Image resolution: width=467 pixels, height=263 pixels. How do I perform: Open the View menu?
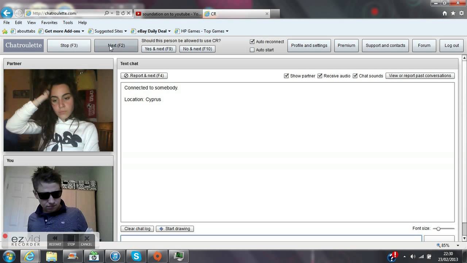click(x=32, y=22)
